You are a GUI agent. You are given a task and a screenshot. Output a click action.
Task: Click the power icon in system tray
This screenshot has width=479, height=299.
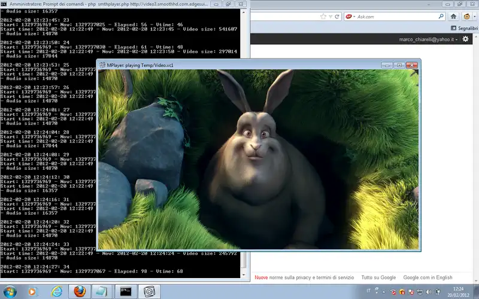(x=438, y=292)
